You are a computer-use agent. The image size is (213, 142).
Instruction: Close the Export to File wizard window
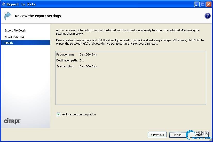click(209, 4)
